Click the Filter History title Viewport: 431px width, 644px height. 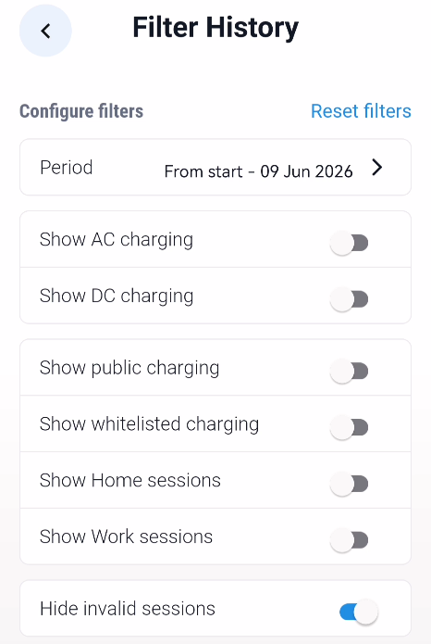(215, 28)
